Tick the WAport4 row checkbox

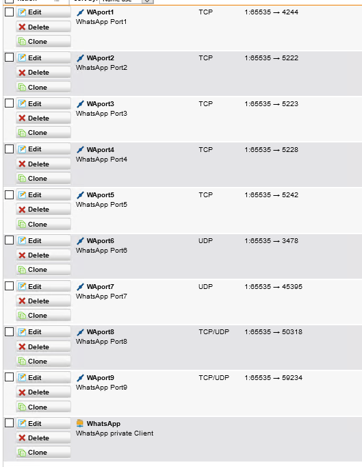click(x=9, y=149)
